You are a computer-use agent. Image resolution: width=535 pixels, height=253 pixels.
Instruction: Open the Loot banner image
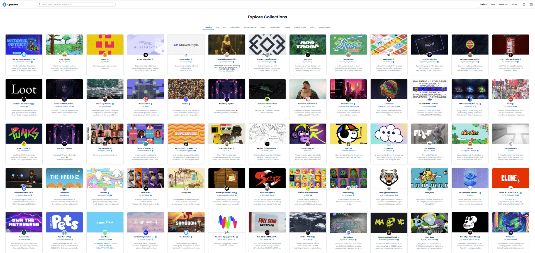(x=24, y=89)
